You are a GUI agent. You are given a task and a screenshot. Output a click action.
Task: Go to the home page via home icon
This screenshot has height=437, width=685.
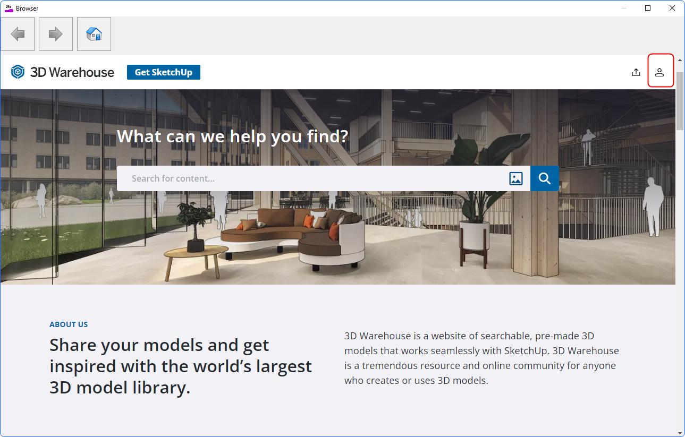[x=94, y=33]
